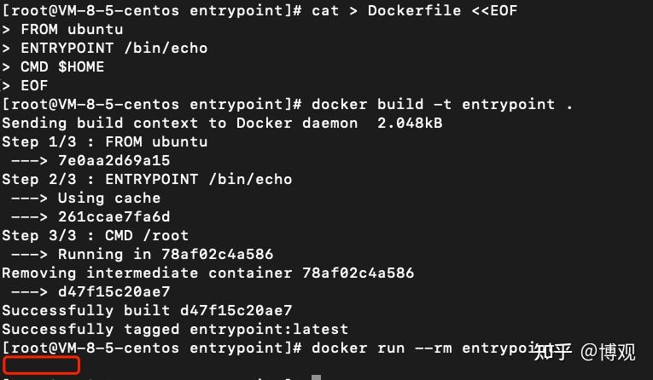Click the terminal cursor block at bottom
653x380 pixels.
click(x=315, y=377)
